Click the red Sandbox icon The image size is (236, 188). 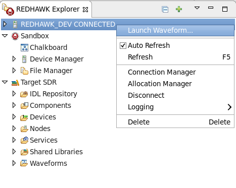pyautogui.click(x=15, y=36)
